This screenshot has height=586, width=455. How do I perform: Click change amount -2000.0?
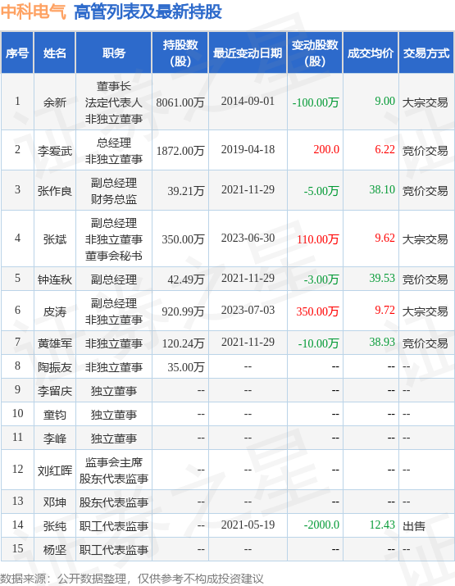pos(321,525)
